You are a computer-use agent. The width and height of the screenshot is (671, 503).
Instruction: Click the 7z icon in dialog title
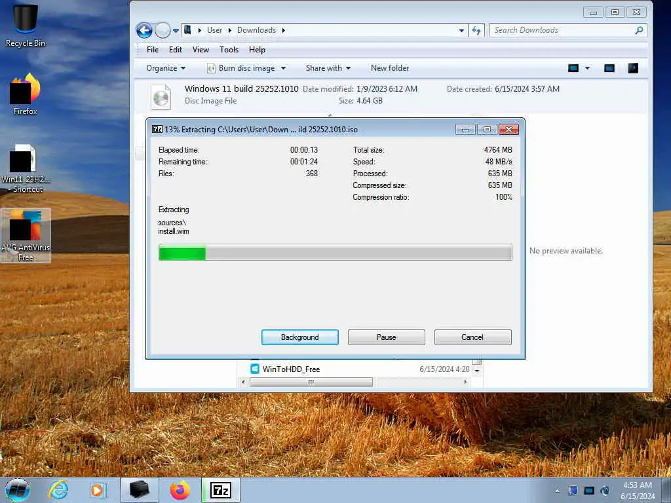click(x=157, y=129)
